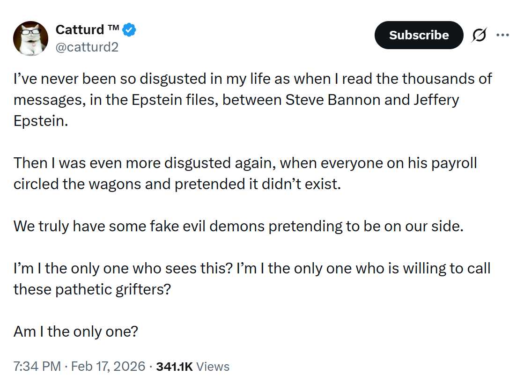The image size is (524, 390).
Task: Open the @catturd2 handle link
Action: coord(87,47)
